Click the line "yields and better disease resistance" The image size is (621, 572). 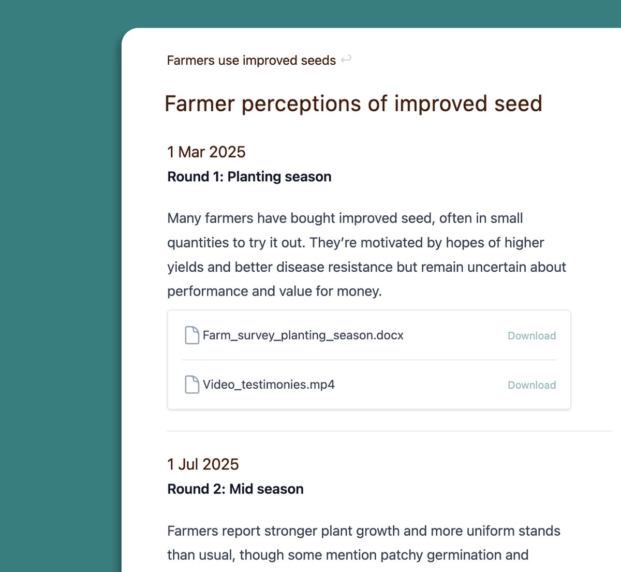[366, 267]
